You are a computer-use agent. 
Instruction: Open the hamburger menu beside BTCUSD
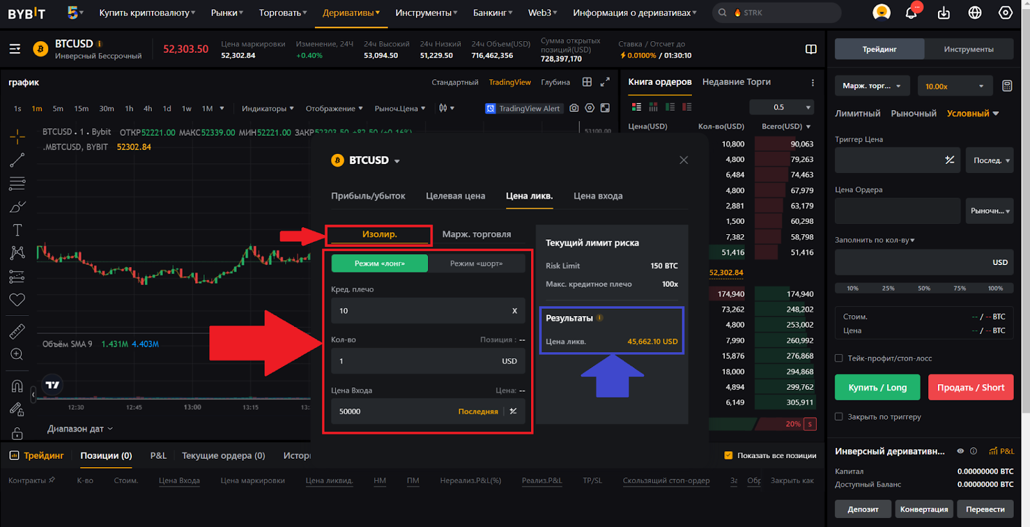click(x=15, y=49)
